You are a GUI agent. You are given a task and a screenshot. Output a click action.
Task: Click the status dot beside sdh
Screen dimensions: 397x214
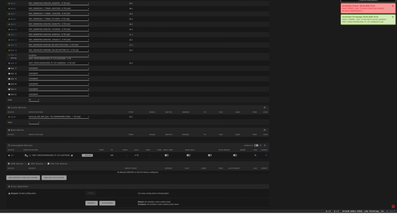point(9,156)
